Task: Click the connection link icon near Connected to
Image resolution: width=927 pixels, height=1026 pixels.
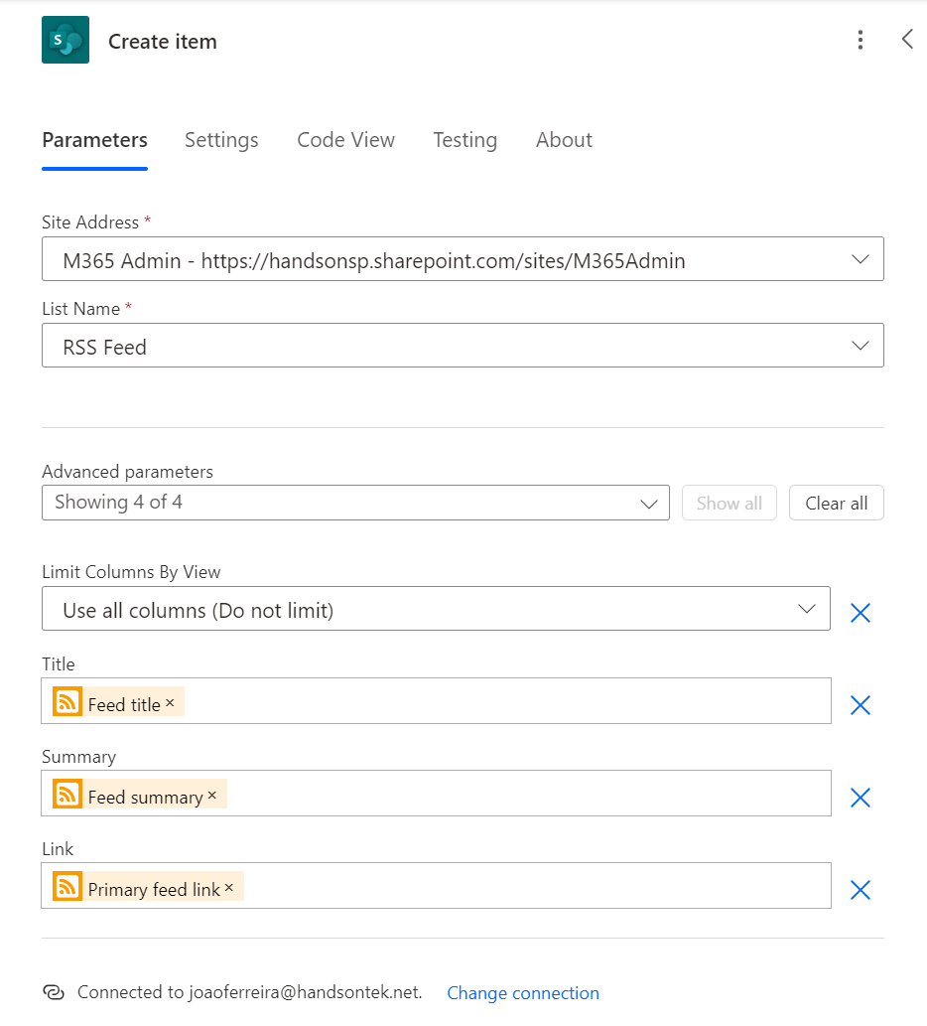Action: pos(54,992)
